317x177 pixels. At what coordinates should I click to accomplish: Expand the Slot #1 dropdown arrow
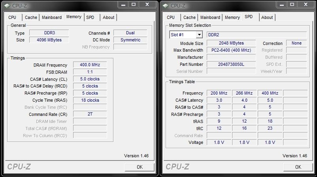[199, 35]
